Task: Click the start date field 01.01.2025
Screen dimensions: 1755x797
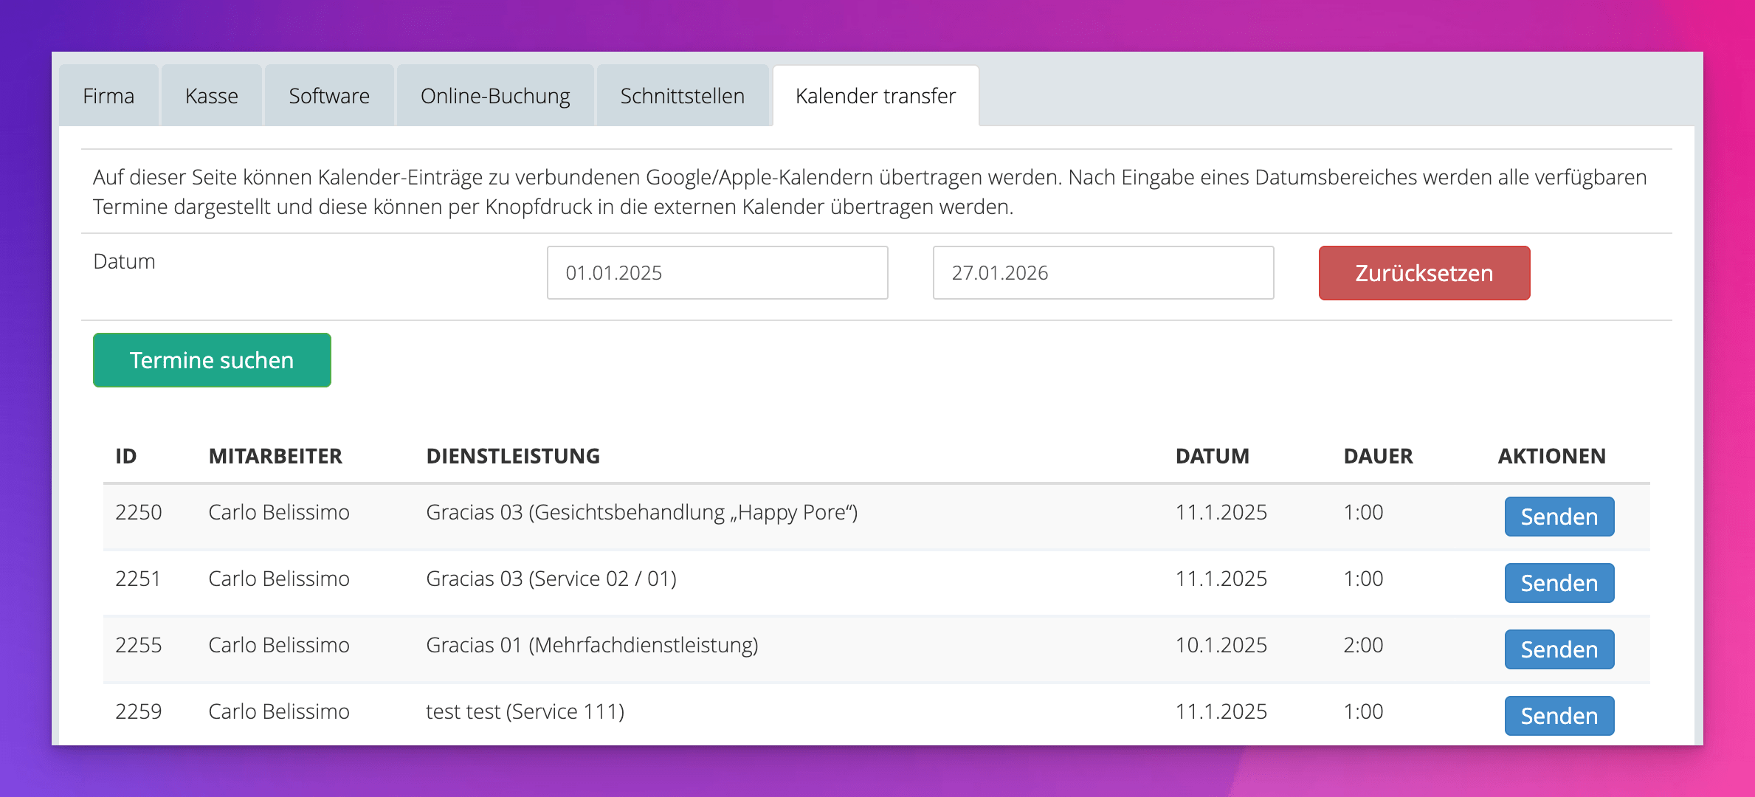Action: (717, 273)
